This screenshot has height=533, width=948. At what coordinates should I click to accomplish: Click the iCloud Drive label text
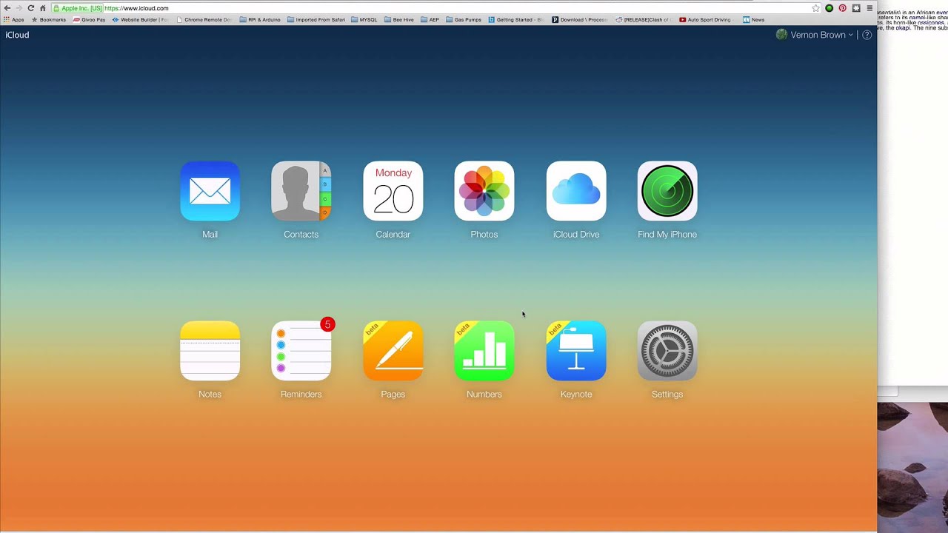[576, 235]
